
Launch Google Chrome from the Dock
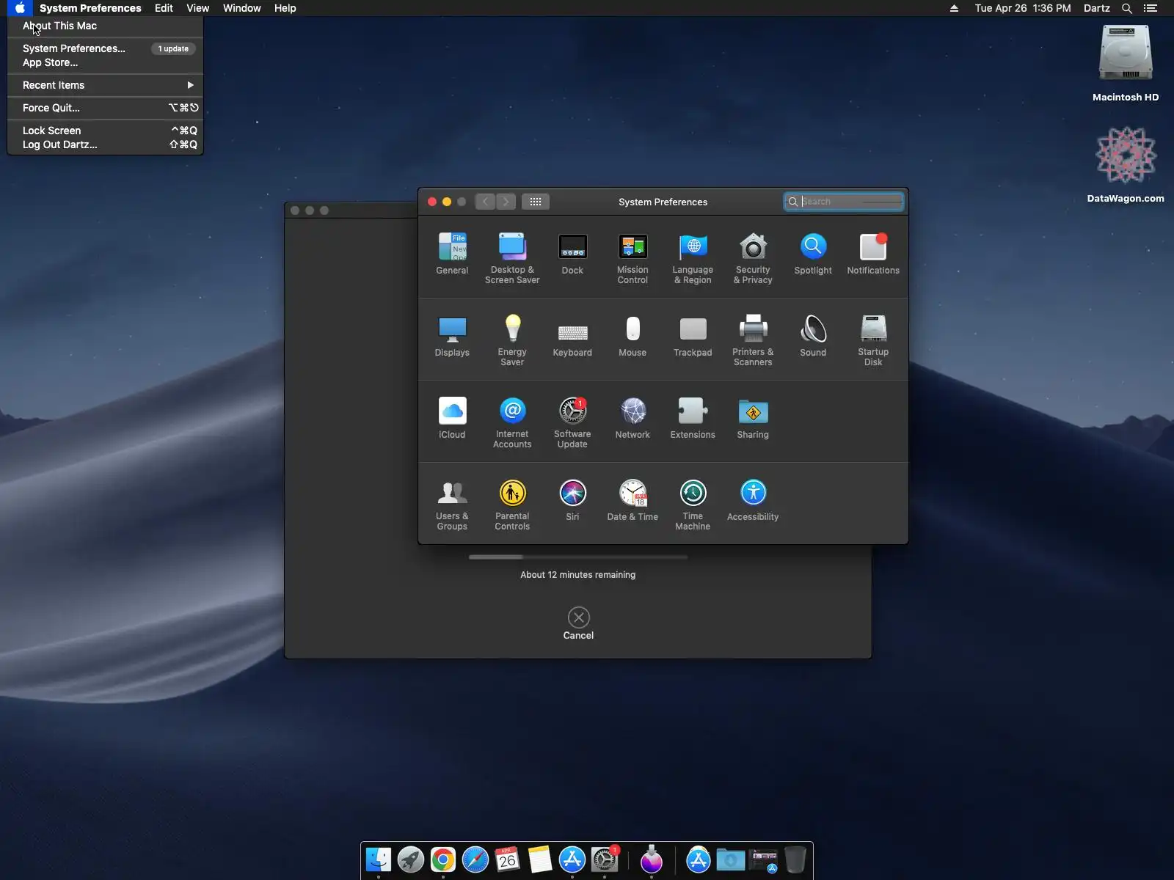tap(443, 859)
